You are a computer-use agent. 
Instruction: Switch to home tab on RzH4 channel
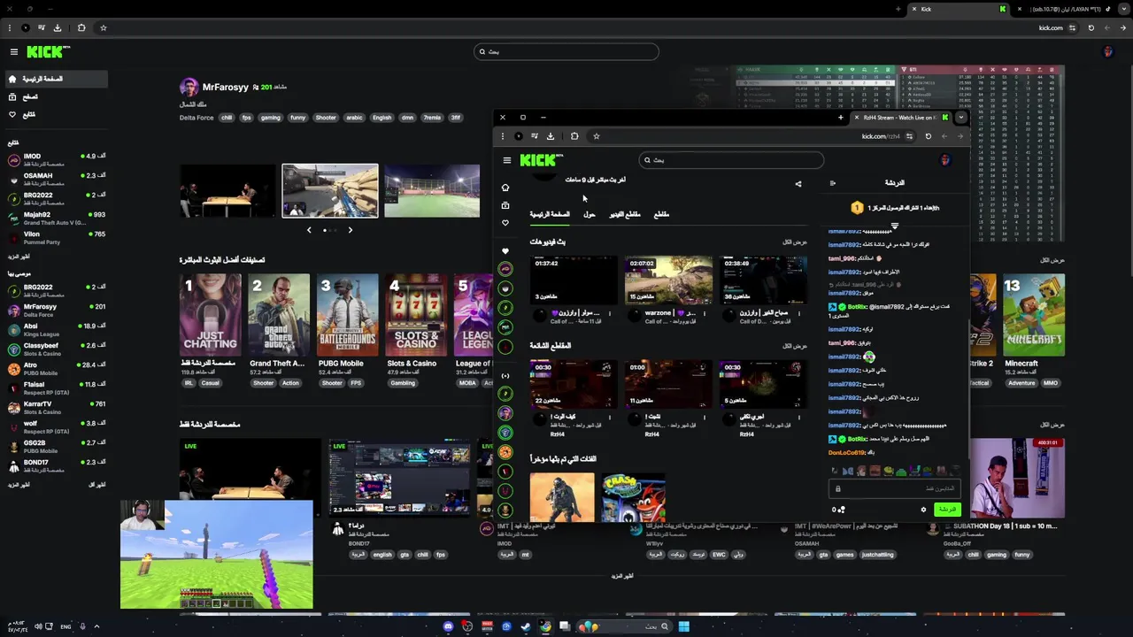tap(550, 214)
